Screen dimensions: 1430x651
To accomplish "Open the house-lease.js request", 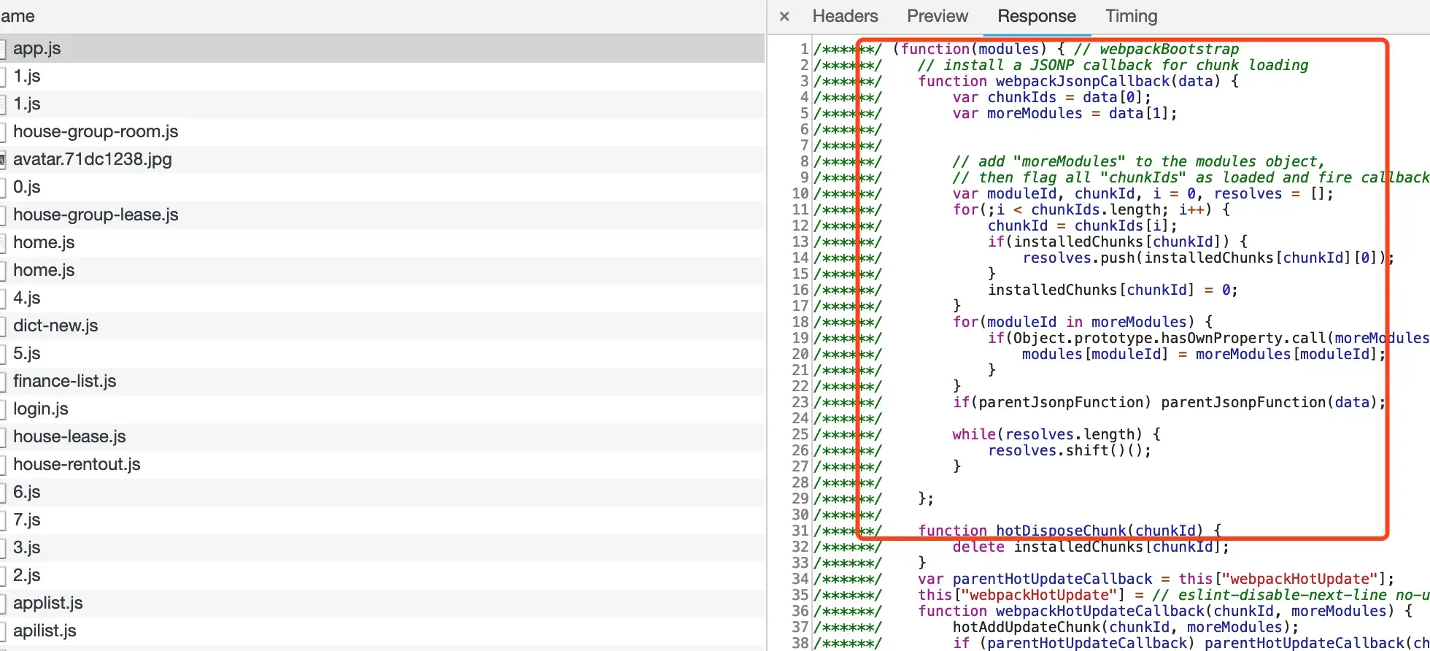I will coord(382,436).
